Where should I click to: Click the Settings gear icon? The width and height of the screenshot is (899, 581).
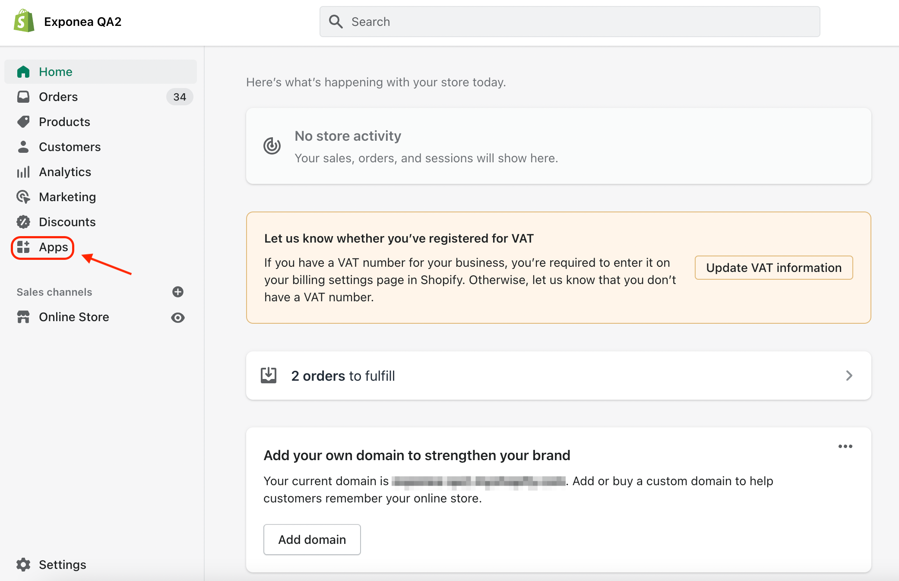(x=23, y=565)
